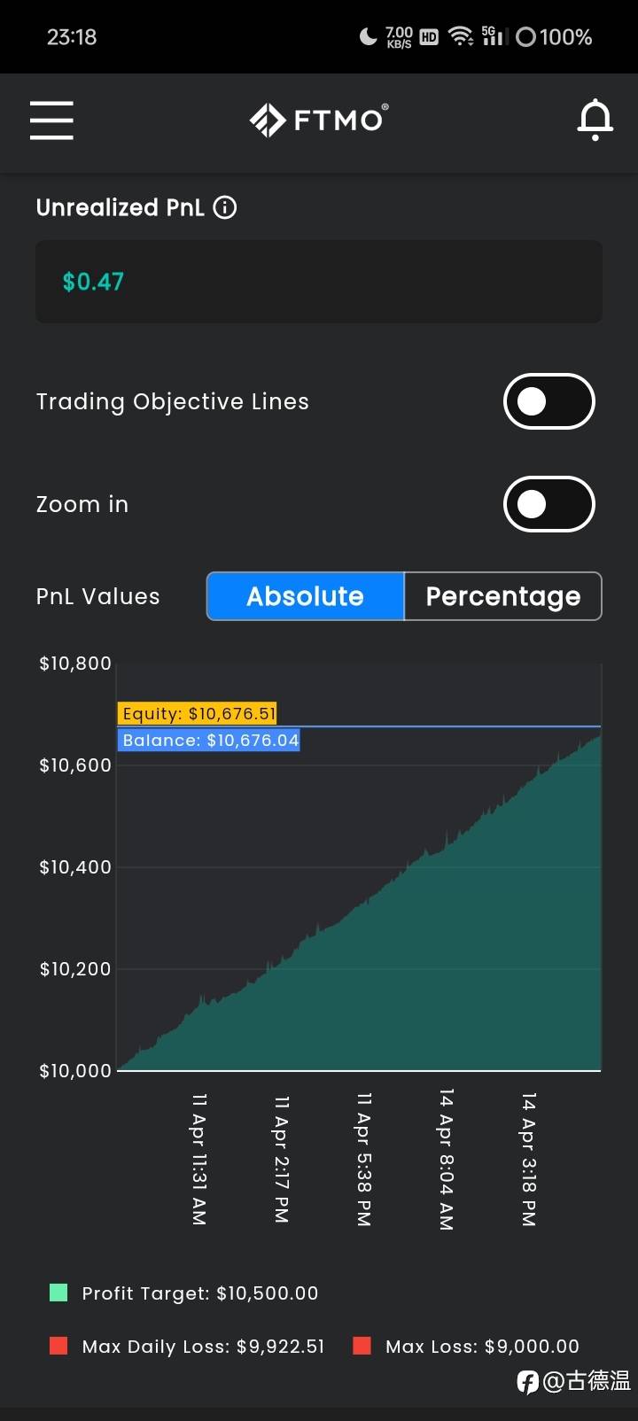The image size is (638, 1421).
Task: Turn on the Zoom in toggle
Action: click(549, 504)
